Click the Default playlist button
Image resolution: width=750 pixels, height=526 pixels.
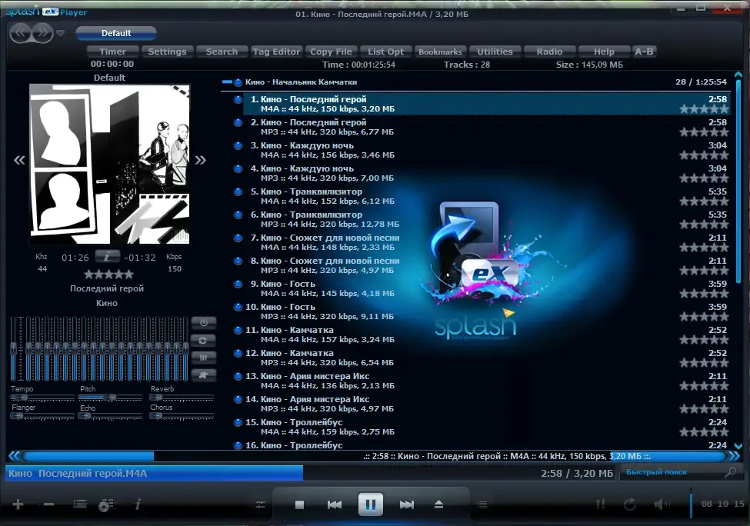point(115,33)
